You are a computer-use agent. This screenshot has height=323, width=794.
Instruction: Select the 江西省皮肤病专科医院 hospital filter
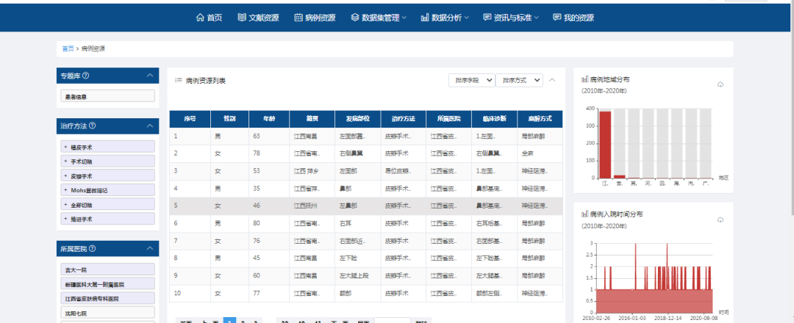tap(108, 299)
